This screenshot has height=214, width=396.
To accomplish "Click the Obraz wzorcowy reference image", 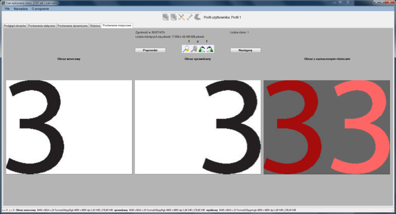I will pyautogui.click(x=69, y=127).
